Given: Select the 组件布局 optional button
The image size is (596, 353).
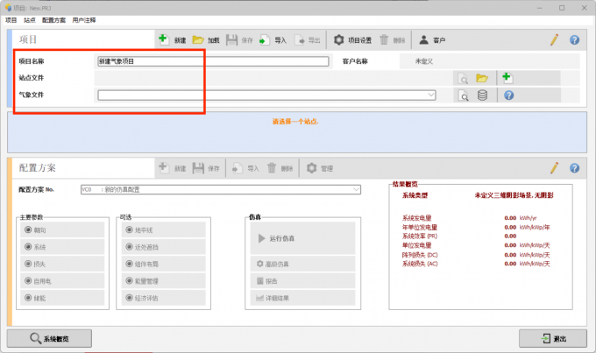Looking at the screenshot, I should coord(164,264).
